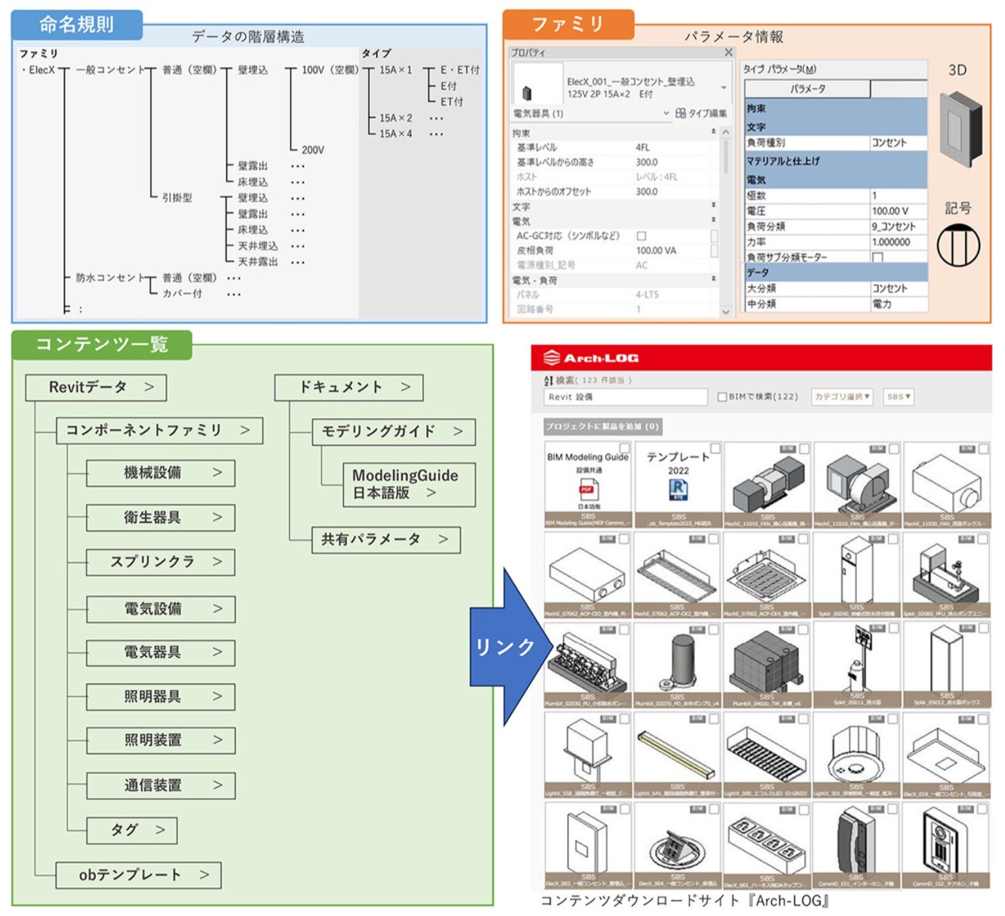
Task: Click the 3D outlet model image
Action: tap(960, 129)
